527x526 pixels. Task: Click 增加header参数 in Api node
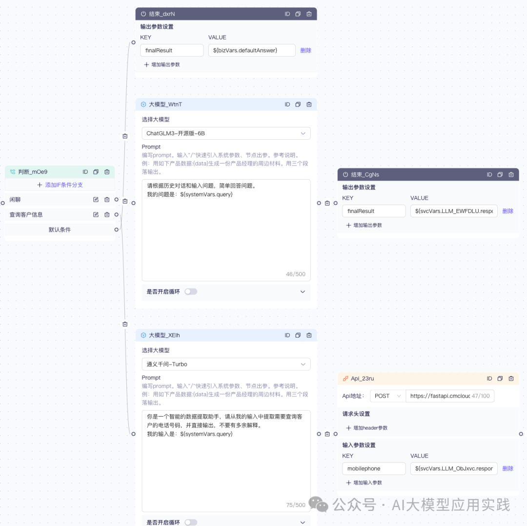click(x=366, y=428)
